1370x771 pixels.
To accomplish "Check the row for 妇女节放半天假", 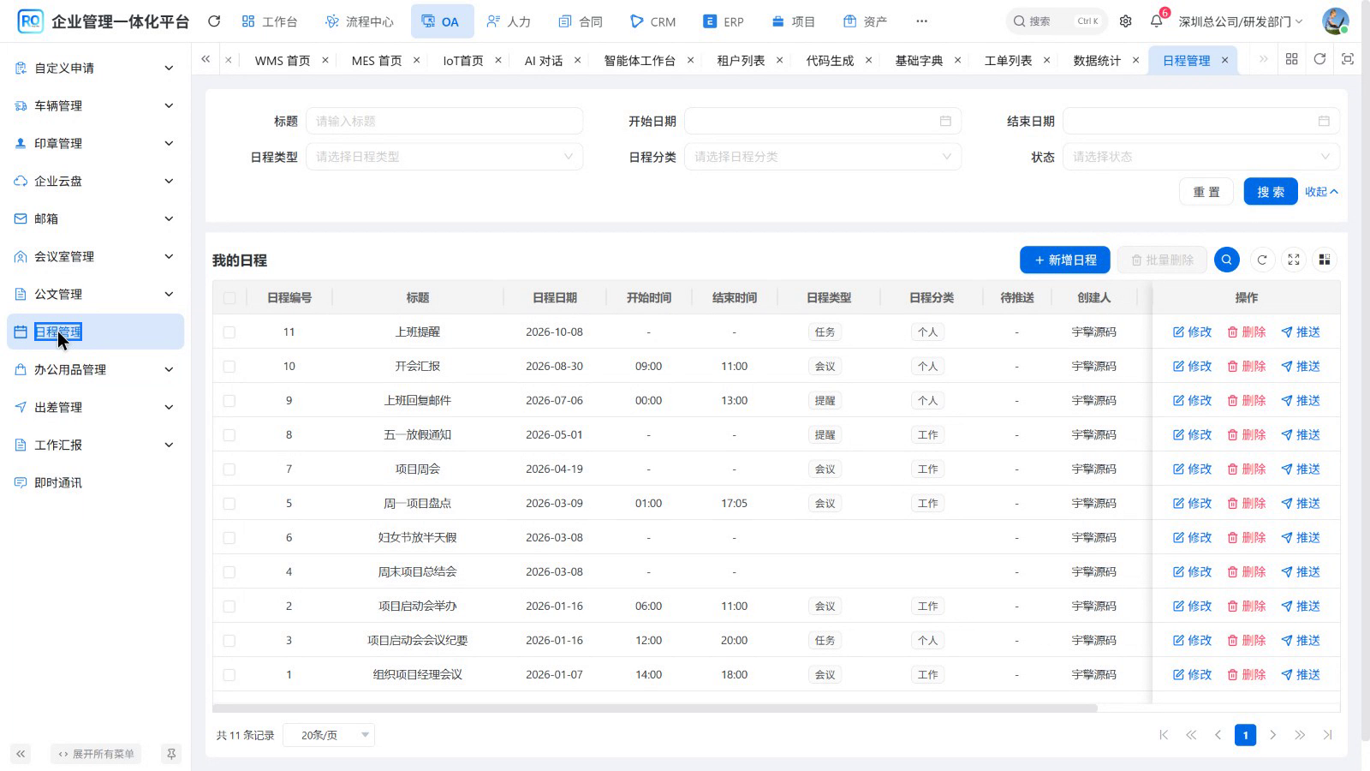I will 229,538.
